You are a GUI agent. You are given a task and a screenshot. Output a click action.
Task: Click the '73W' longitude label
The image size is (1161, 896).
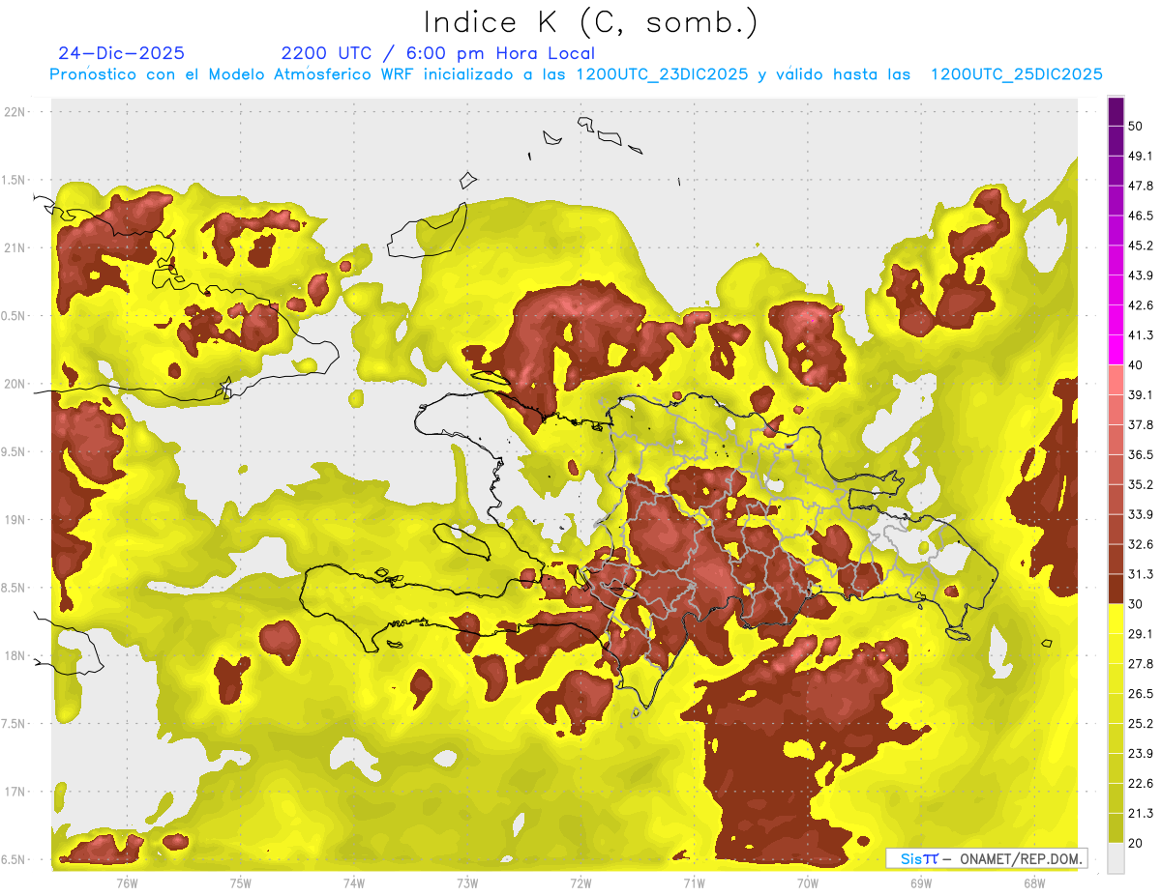(x=466, y=883)
